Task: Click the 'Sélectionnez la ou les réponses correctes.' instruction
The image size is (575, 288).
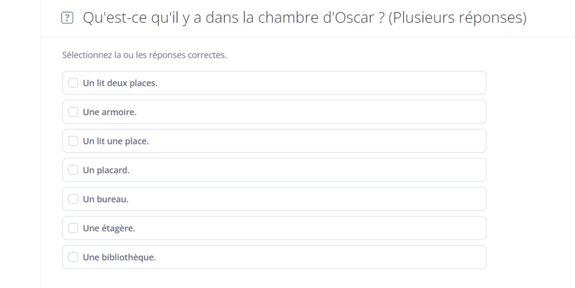Action: click(x=144, y=55)
